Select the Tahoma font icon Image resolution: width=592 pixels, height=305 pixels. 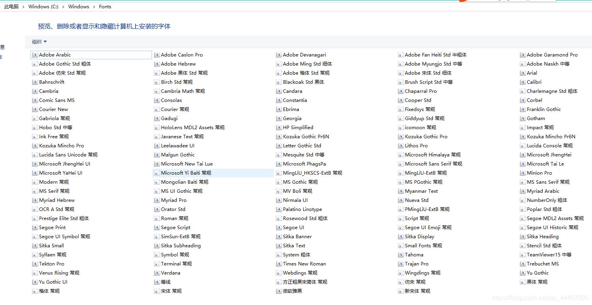[x=401, y=255]
